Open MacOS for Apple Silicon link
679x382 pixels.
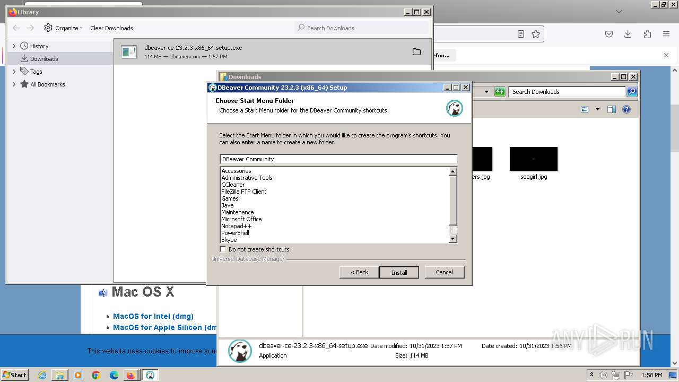165,327
